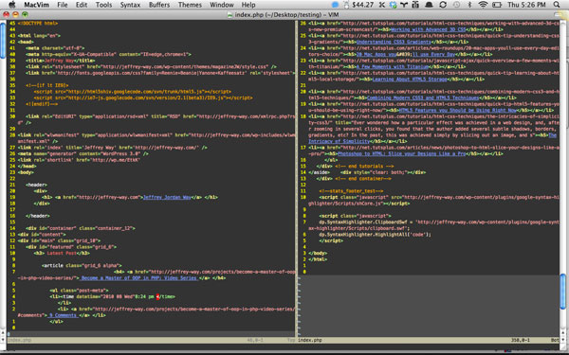Click the </body> line in right pane

point(318,253)
